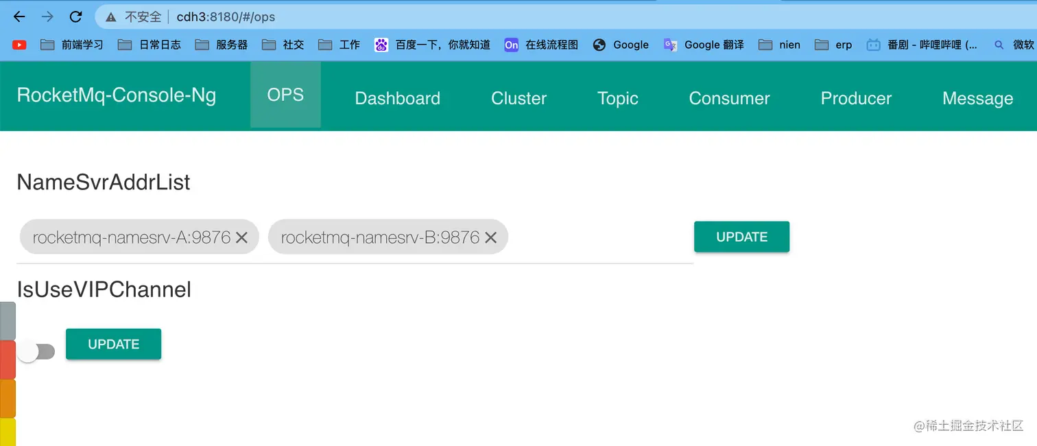Click UPDATE for IsUseVIPChannel
This screenshot has width=1037, height=446.
[x=113, y=344]
